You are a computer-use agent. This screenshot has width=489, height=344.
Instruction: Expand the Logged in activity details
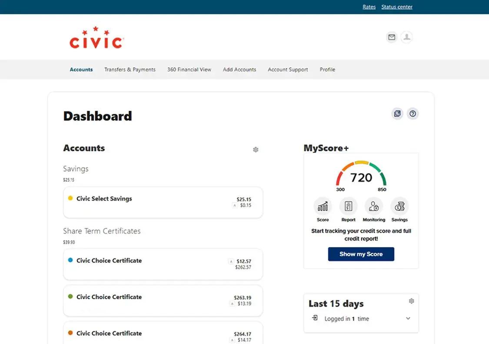coord(408,318)
